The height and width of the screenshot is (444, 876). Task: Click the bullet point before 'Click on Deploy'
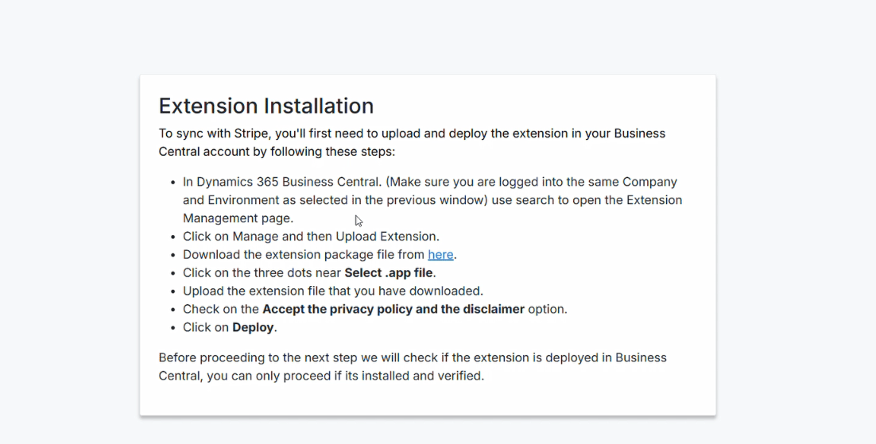(x=173, y=328)
